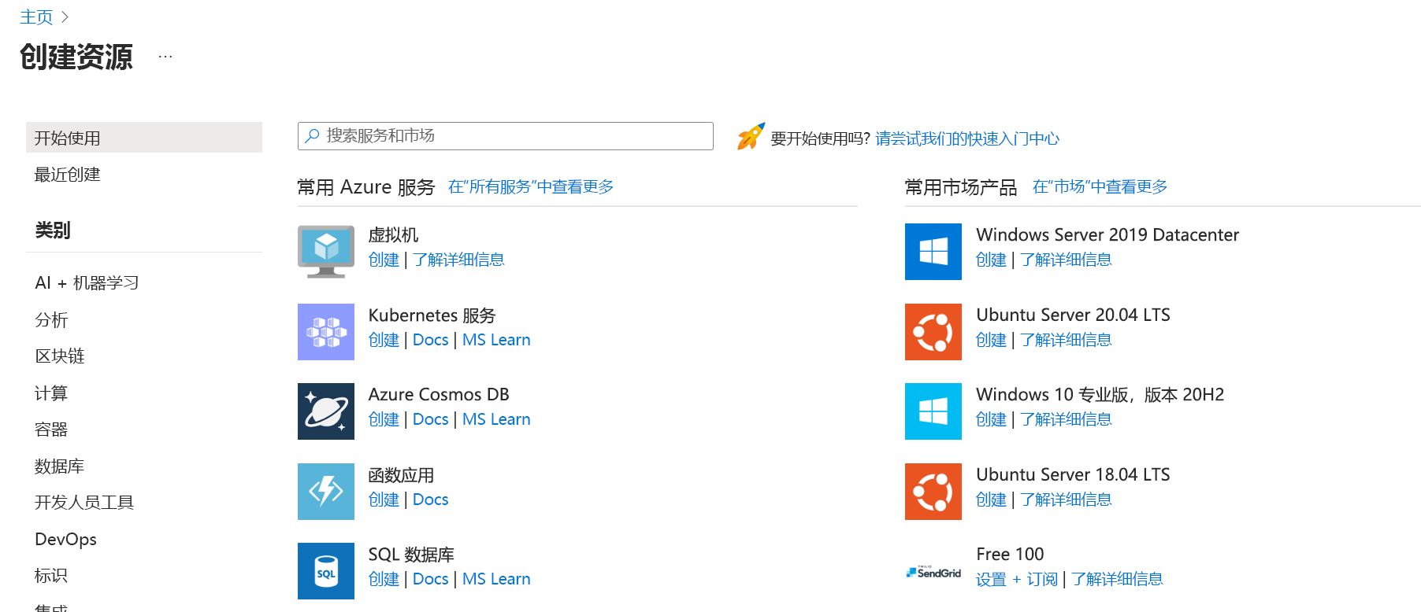Click 创建 under Azure Cosmos DB
1421x612 pixels.
pyautogui.click(x=384, y=419)
